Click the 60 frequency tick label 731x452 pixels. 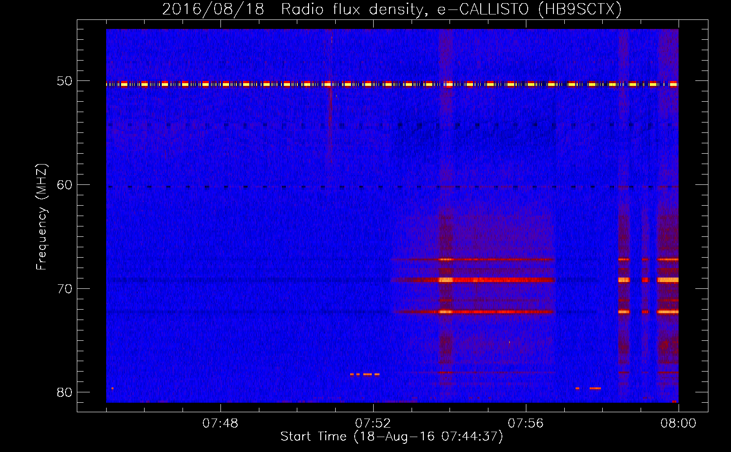(65, 185)
